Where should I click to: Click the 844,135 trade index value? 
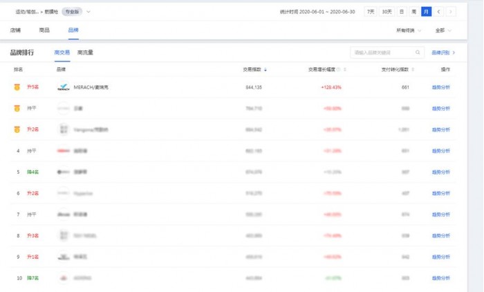click(x=254, y=87)
